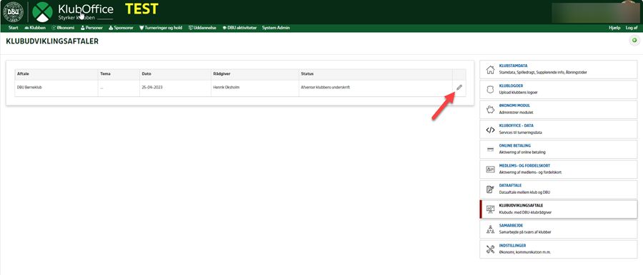
Task: Open the MEDLEMS- OG FORDELSKORT link
Action: pyautogui.click(x=524, y=166)
